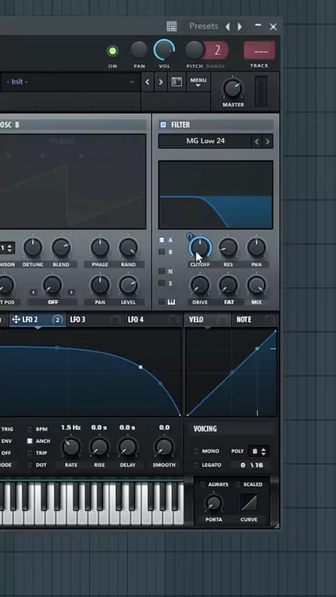Select previous filter type arrow
336x597 pixels.
[257, 142]
